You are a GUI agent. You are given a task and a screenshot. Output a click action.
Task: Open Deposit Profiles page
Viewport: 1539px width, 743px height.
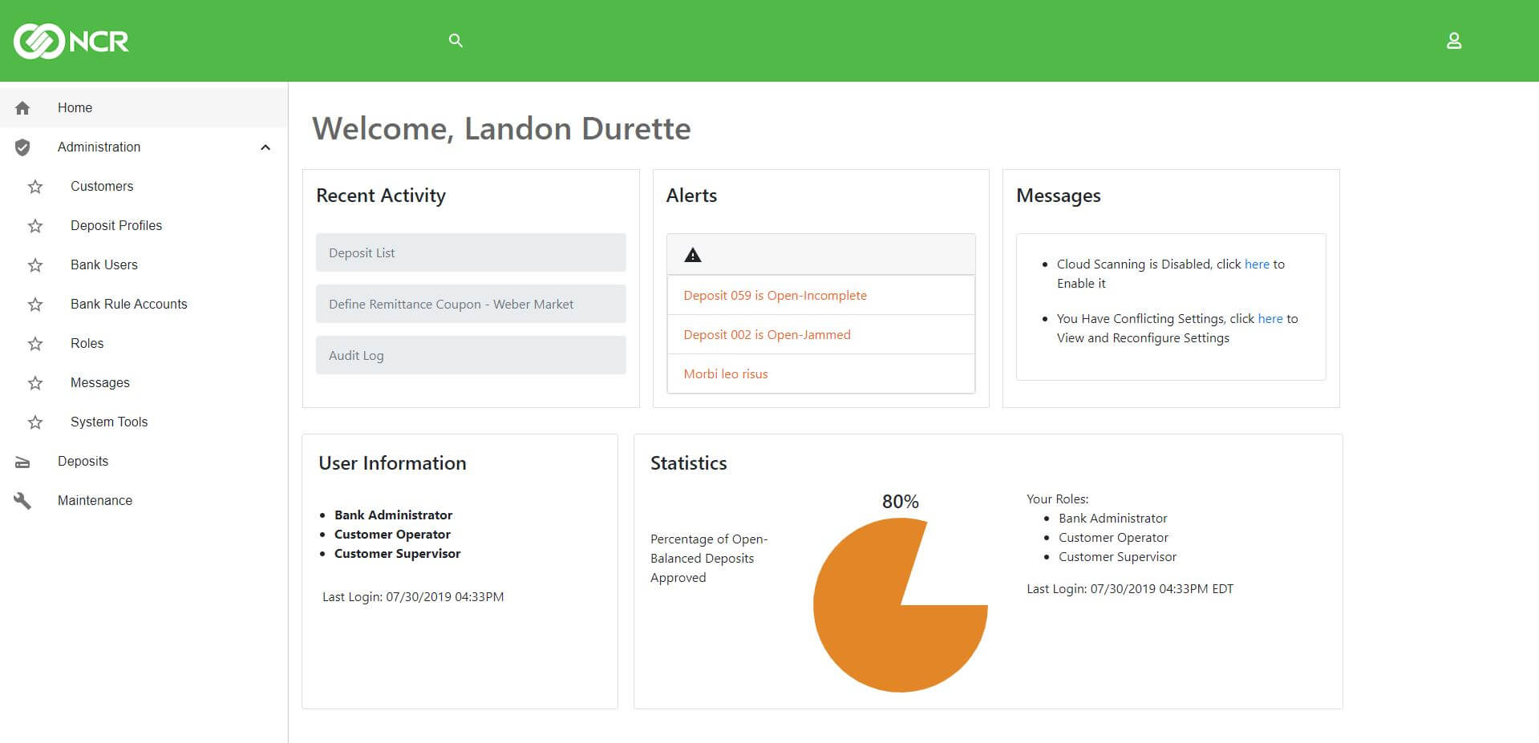(x=116, y=225)
